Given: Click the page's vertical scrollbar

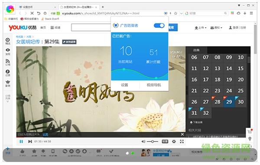Looking at the screenshot, I should [x=255, y=40].
